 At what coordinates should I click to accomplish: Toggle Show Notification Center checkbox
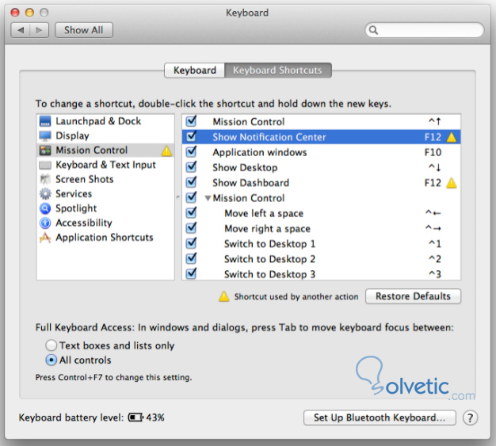click(x=191, y=136)
